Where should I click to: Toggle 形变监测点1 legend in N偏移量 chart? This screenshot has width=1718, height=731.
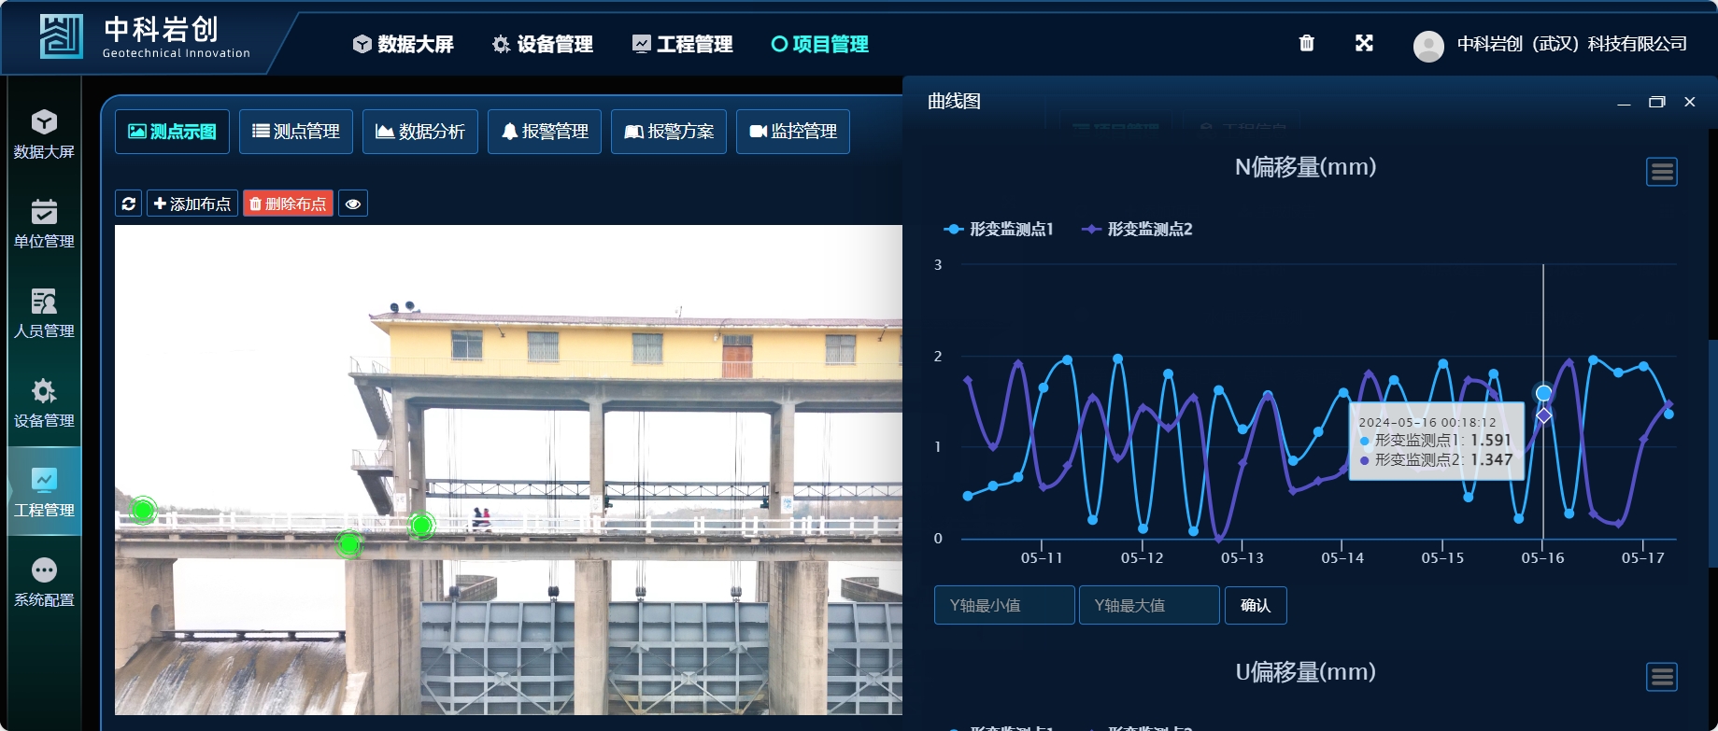[999, 229]
